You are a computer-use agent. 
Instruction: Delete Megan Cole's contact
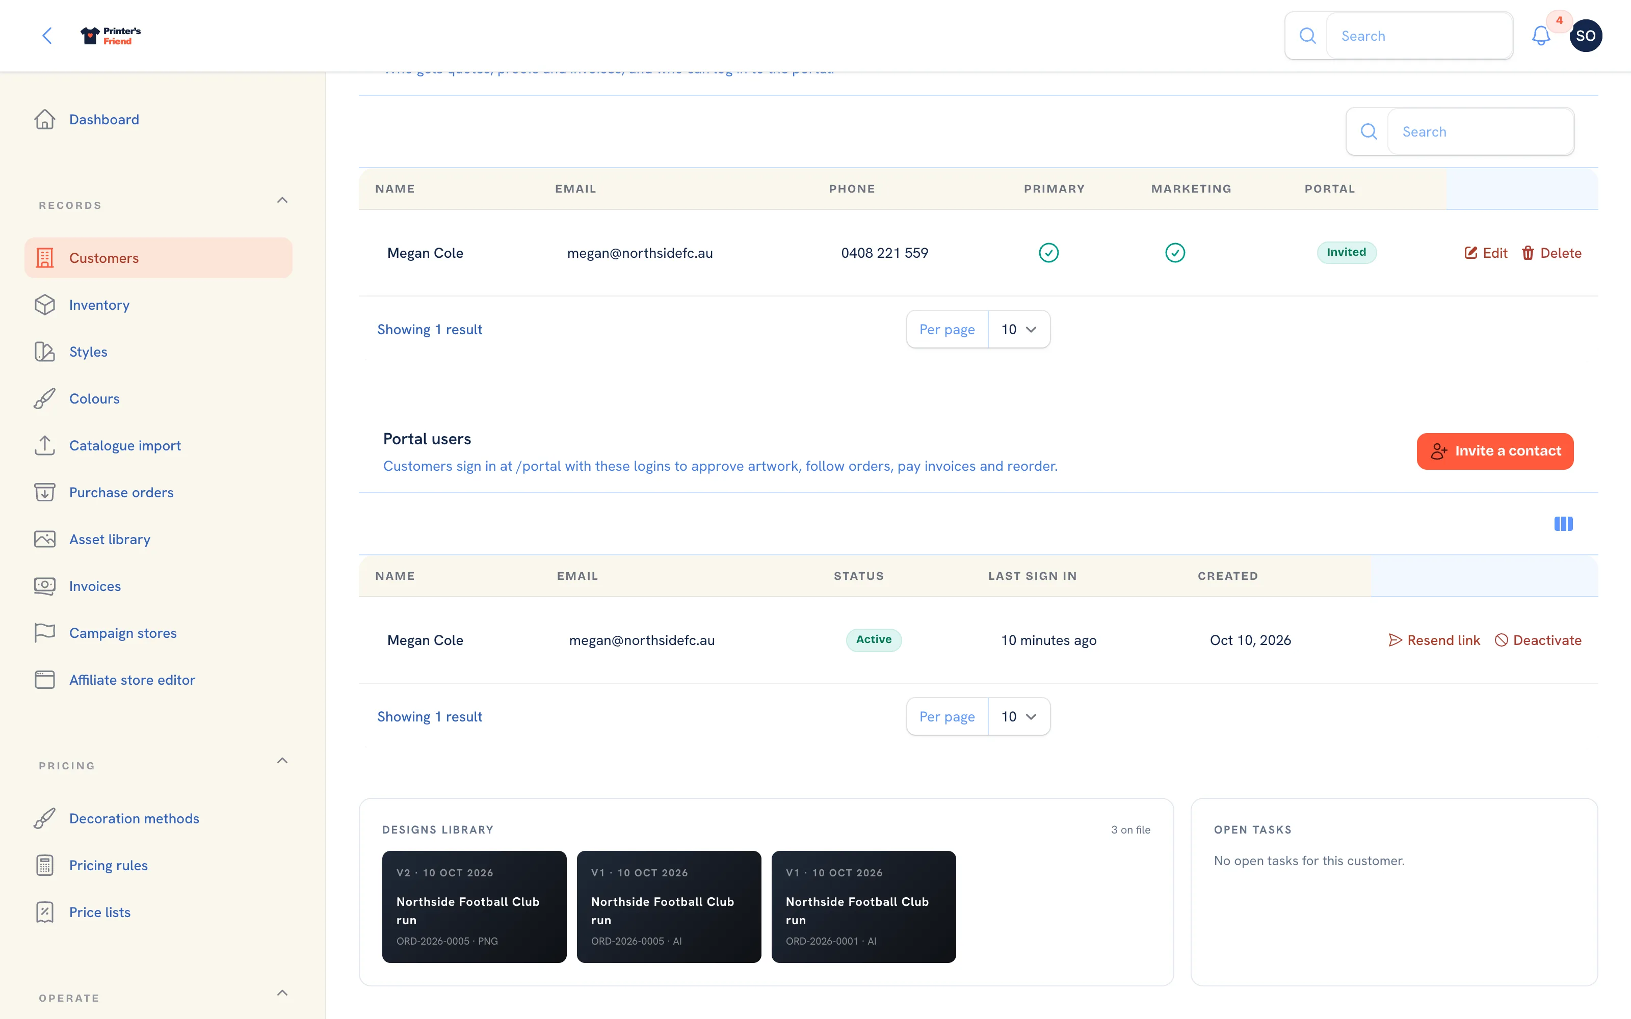click(1551, 253)
